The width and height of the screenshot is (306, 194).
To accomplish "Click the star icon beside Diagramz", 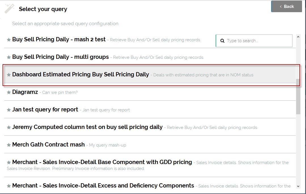I will (x=9, y=92).
